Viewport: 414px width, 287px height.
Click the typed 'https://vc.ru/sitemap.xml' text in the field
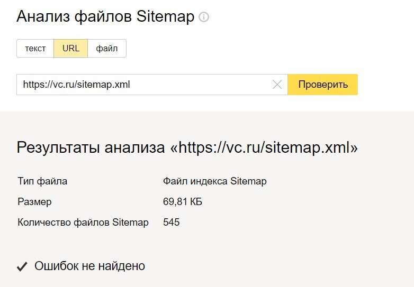[76, 85]
